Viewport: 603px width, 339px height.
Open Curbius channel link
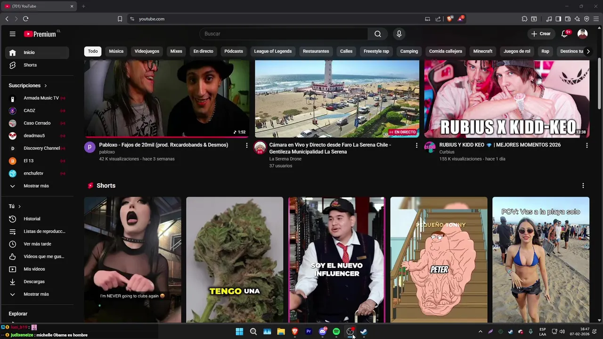(447, 152)
